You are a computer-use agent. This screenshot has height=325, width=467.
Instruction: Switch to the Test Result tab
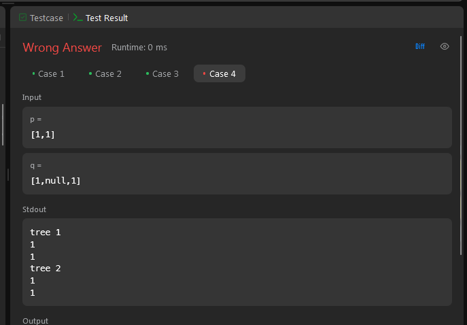pos(101,18)
